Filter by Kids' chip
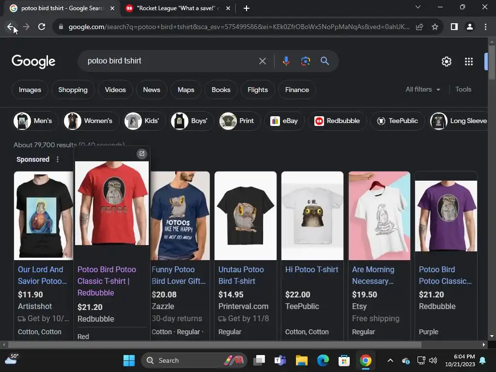The height and width of the screenshot is (372, 496). pos(144,121)
